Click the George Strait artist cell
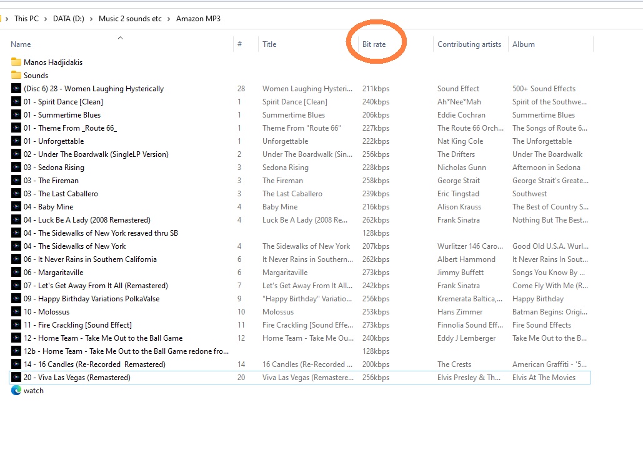The image size is (643, 472). coord(459,181)
